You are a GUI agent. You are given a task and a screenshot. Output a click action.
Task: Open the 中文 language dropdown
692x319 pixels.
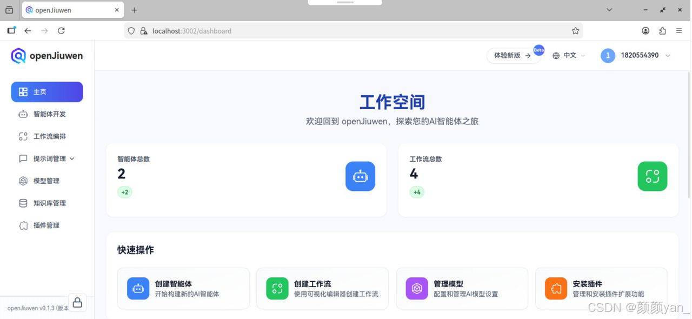point(569,56)
